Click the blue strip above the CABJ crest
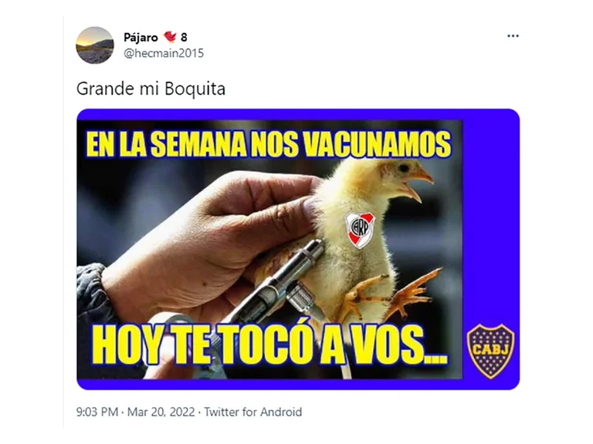This screenshot has height=444, width=593. point(491,219)
